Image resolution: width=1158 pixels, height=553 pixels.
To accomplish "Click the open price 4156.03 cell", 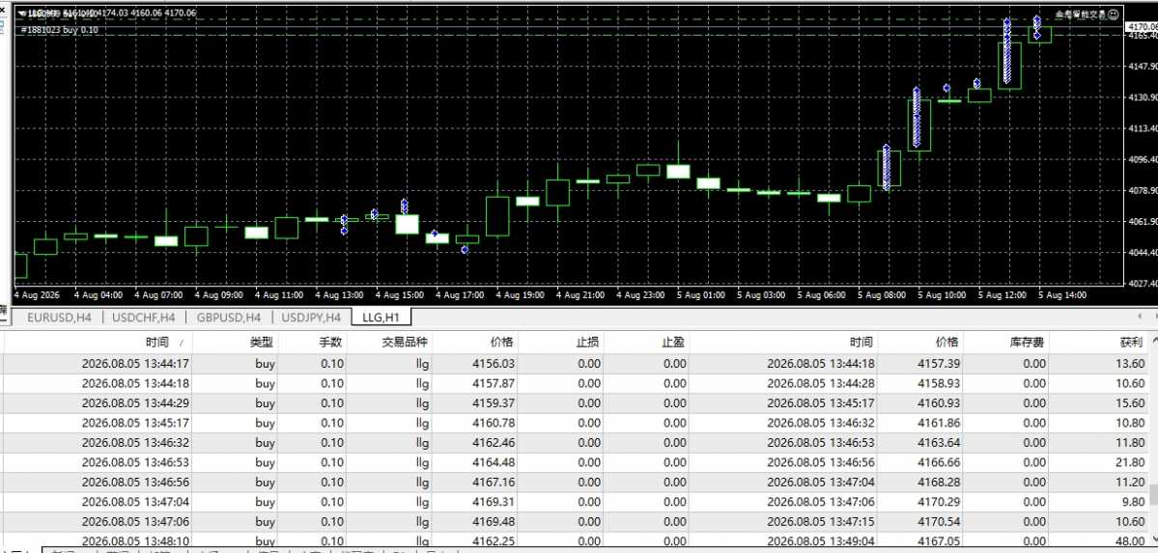I will [494, 363].
